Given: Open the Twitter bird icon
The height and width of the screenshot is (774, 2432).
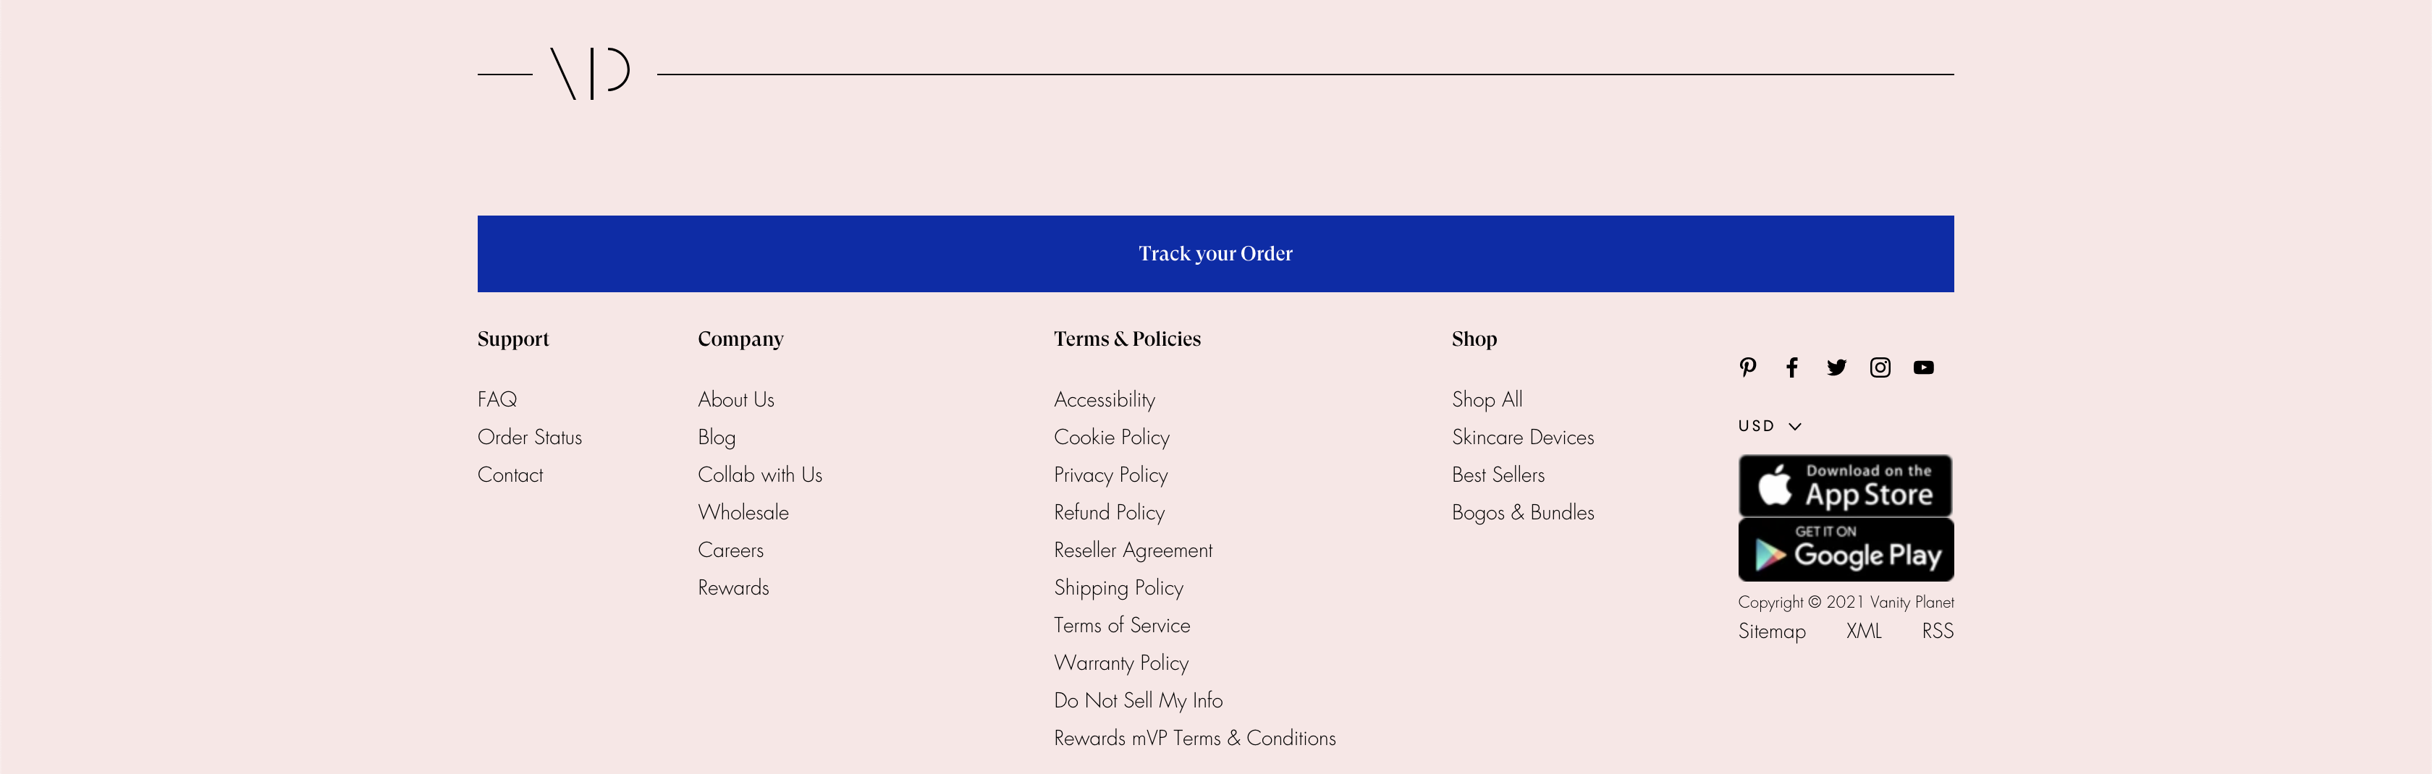Looking at the screenshot, I should click(1836, 367).
